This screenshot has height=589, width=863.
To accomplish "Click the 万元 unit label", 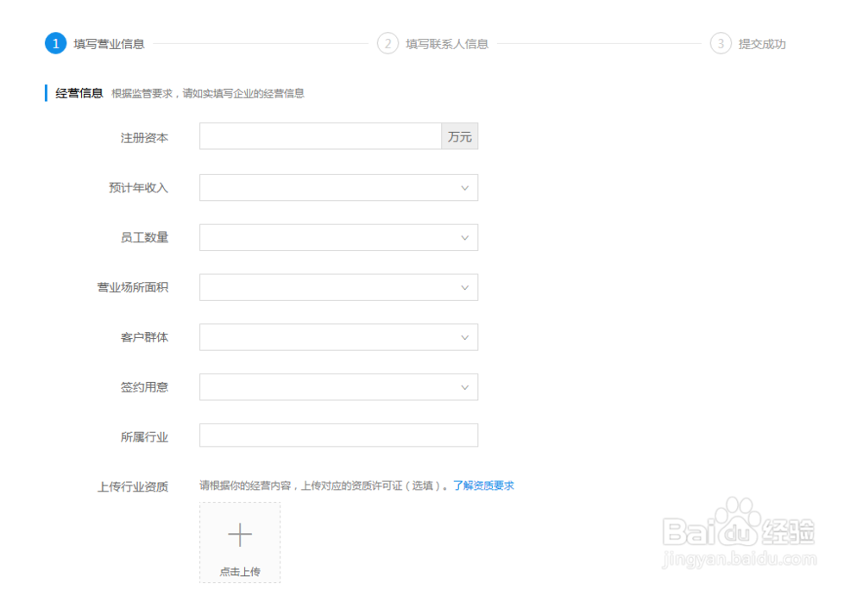I will tap(458, 135).
